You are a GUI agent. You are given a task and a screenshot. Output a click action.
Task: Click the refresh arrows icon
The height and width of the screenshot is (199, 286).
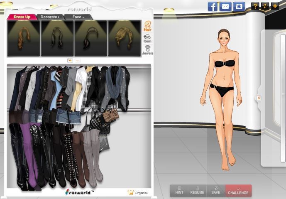[265, 6]
